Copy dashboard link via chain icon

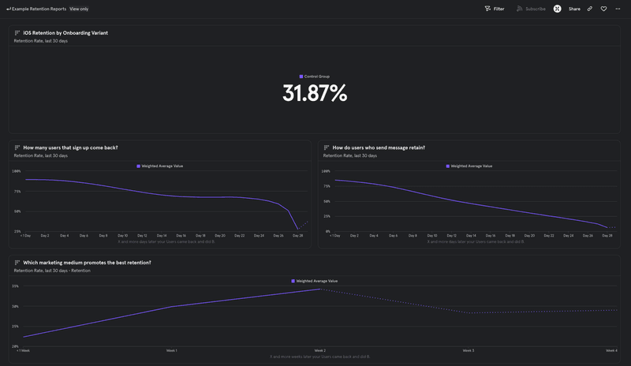(589, 9)
